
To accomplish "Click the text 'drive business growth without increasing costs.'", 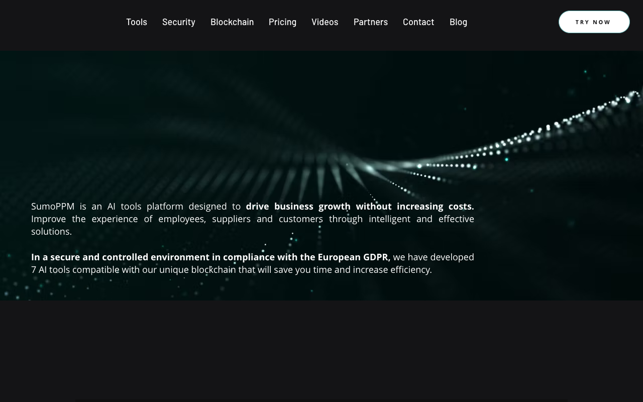I will pos(360,206).
